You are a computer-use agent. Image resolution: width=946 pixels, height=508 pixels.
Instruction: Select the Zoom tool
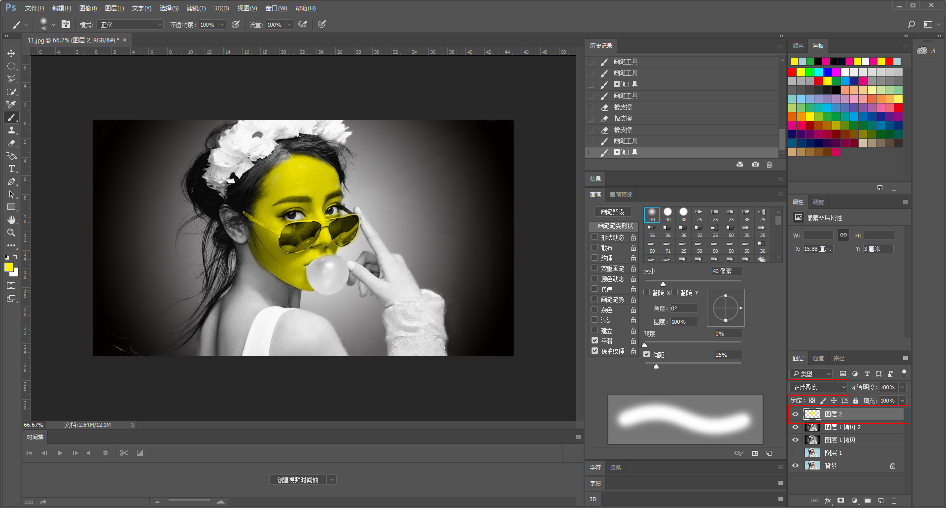[11, 233]
